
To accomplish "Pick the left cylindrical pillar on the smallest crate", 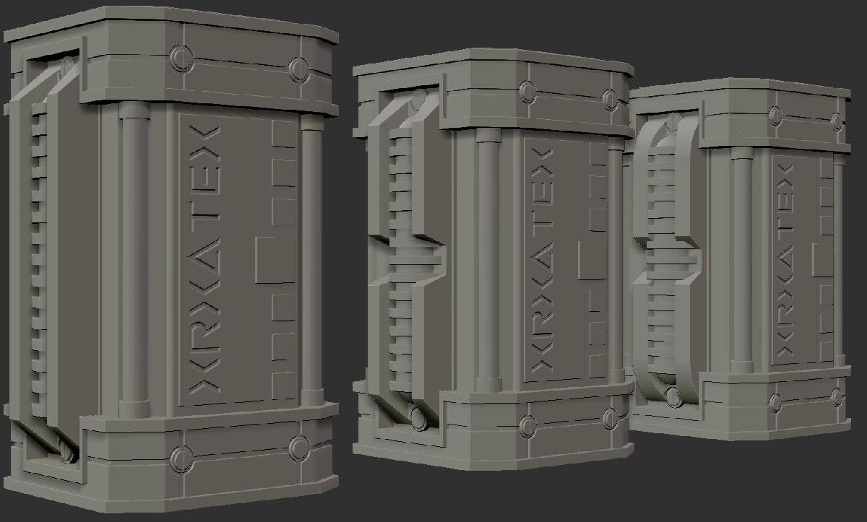I will [741, 260].
